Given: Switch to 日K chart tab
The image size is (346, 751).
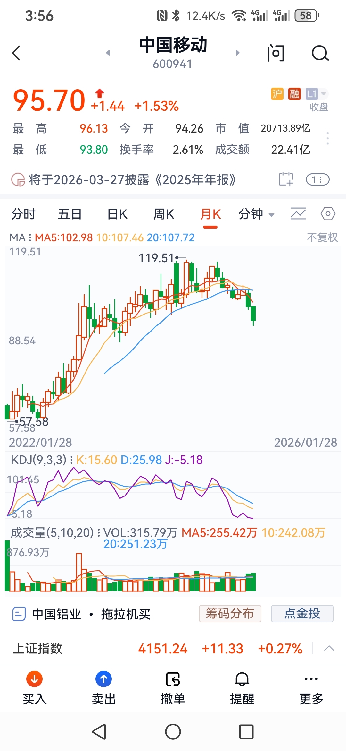Looking at the screenshot, I should coord(117,214).
